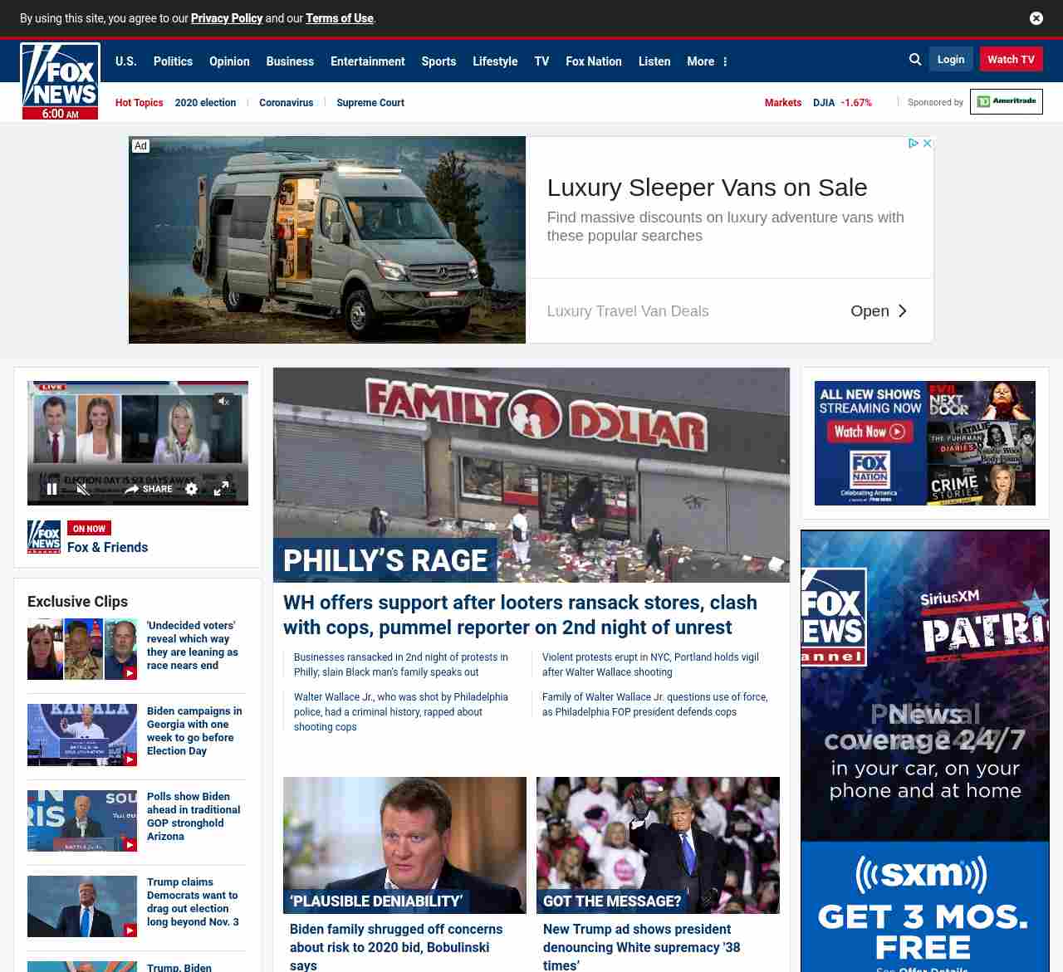Play the 'Undecided voters' clip thumbnail
Viewport: 1063px width, 972px height.
tap(82, 649)
